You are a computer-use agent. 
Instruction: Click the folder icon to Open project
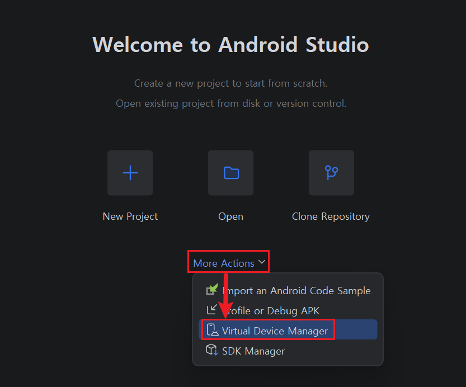coord(231,173)
